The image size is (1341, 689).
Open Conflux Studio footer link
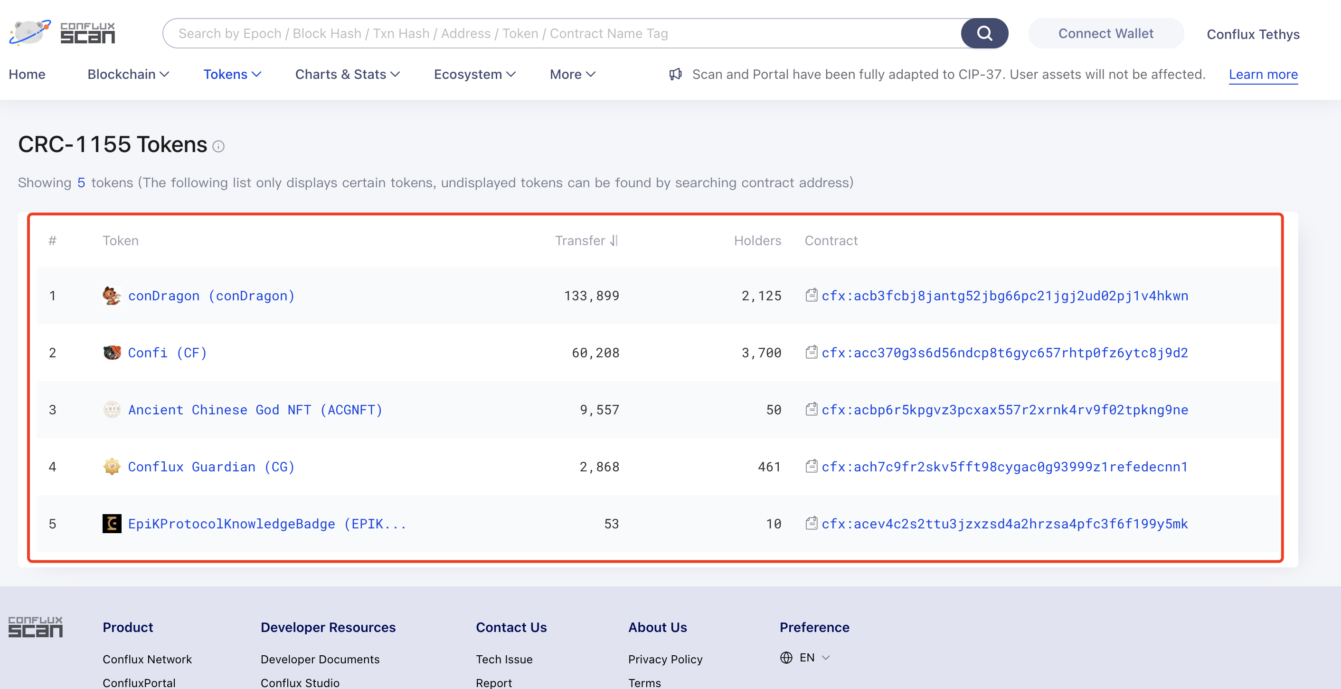300,683
